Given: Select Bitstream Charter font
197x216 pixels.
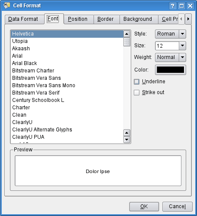Looking at the screenshot, I should (67, 71).
